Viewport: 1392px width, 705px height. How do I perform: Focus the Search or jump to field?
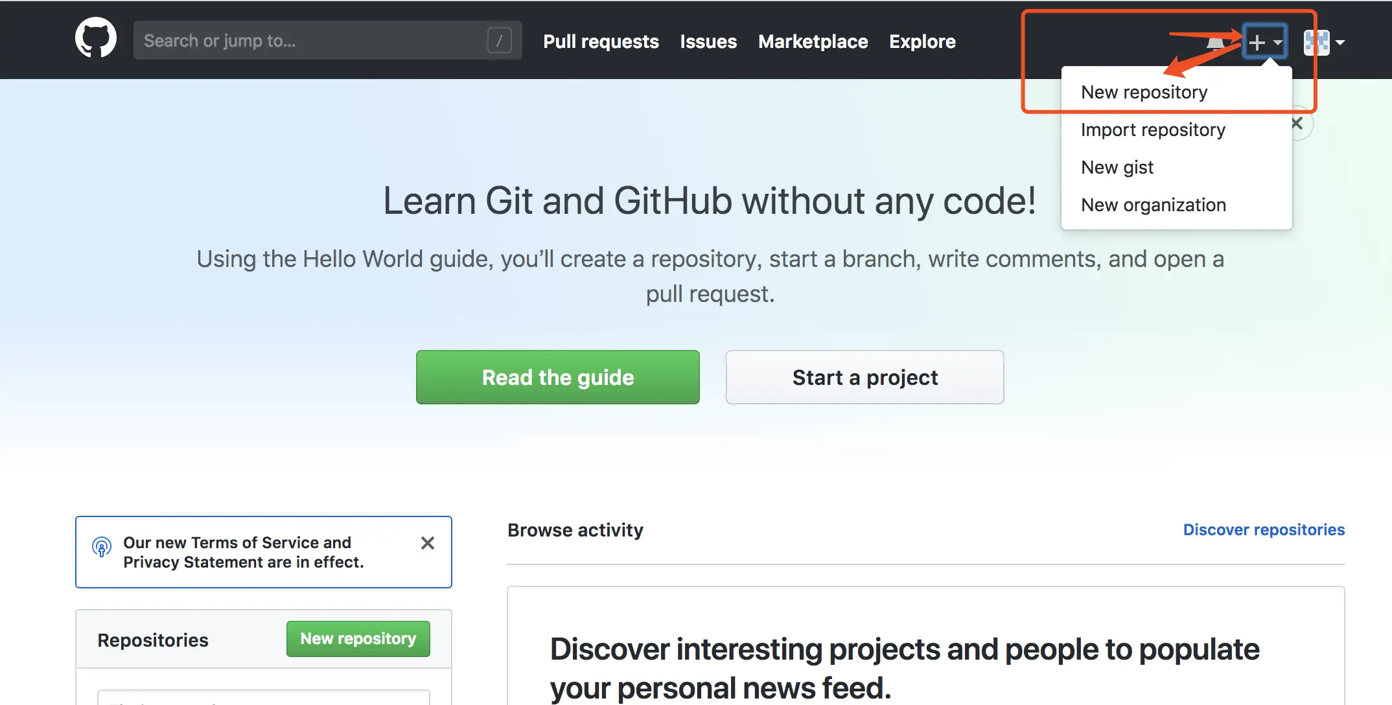(x=311, y=41)
